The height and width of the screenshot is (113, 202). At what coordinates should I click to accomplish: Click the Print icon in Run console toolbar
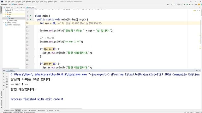(x=7, y=84)
